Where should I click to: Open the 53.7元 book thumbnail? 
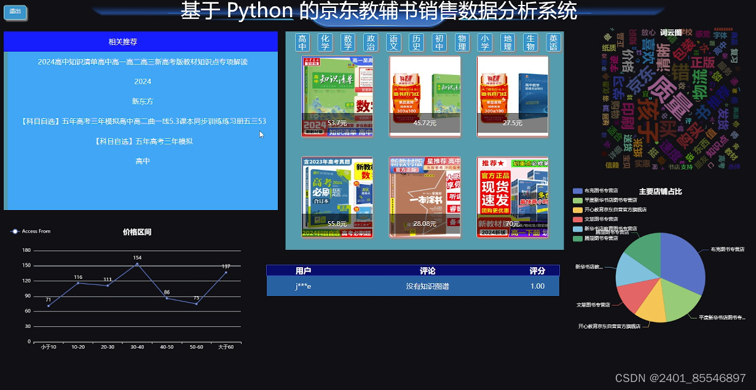(337, 95)
